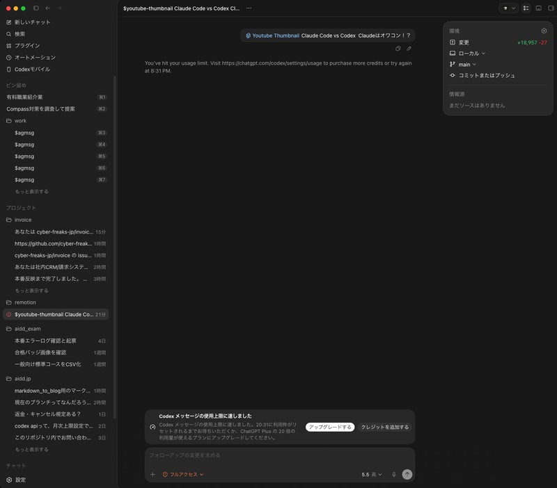Image resolution: width=557 pixels, height=488 pixels.
Task: Click the 変更 changes diff icon
Action: click(x=452, y=42)
